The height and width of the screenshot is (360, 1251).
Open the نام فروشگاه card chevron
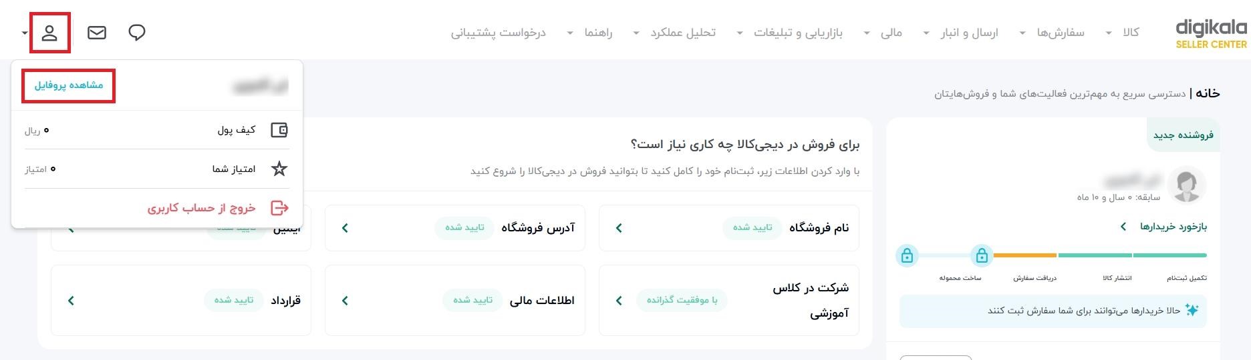pos(619,228)
